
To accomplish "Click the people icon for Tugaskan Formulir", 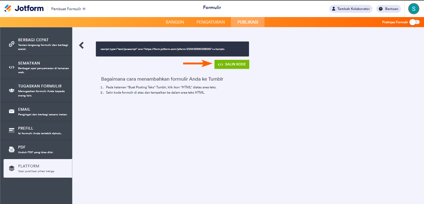I will (x=11, y=91).
